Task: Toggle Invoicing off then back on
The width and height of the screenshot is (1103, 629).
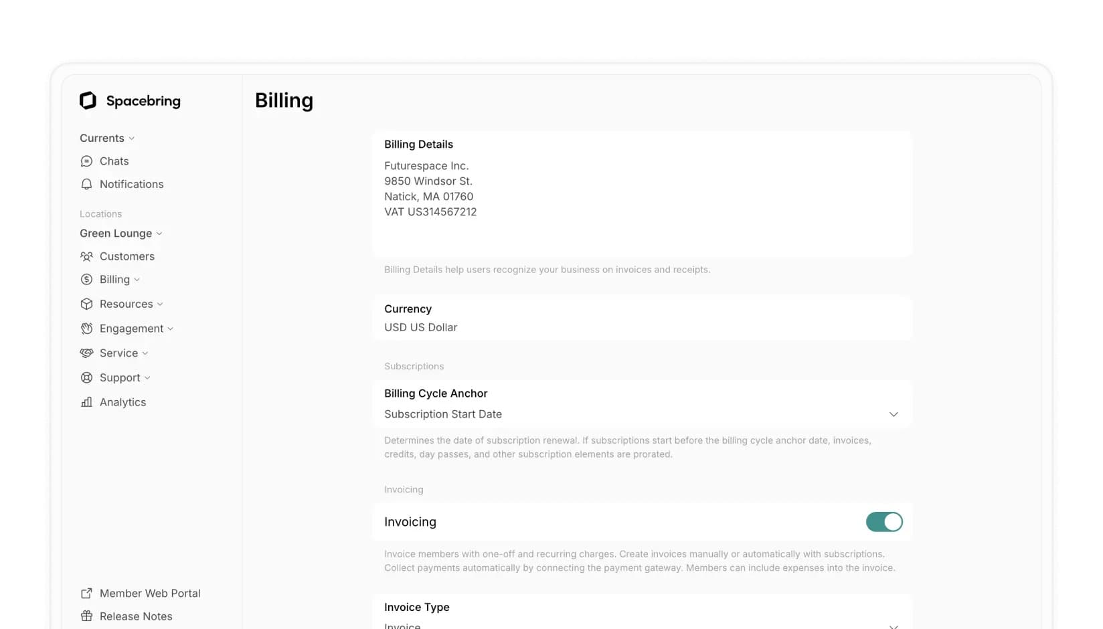Action: [x=884, y=522]
